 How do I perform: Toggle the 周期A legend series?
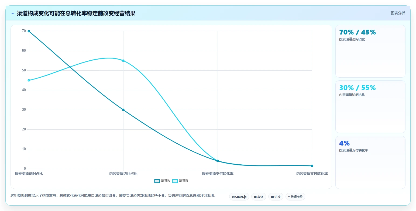coord(162,181)
